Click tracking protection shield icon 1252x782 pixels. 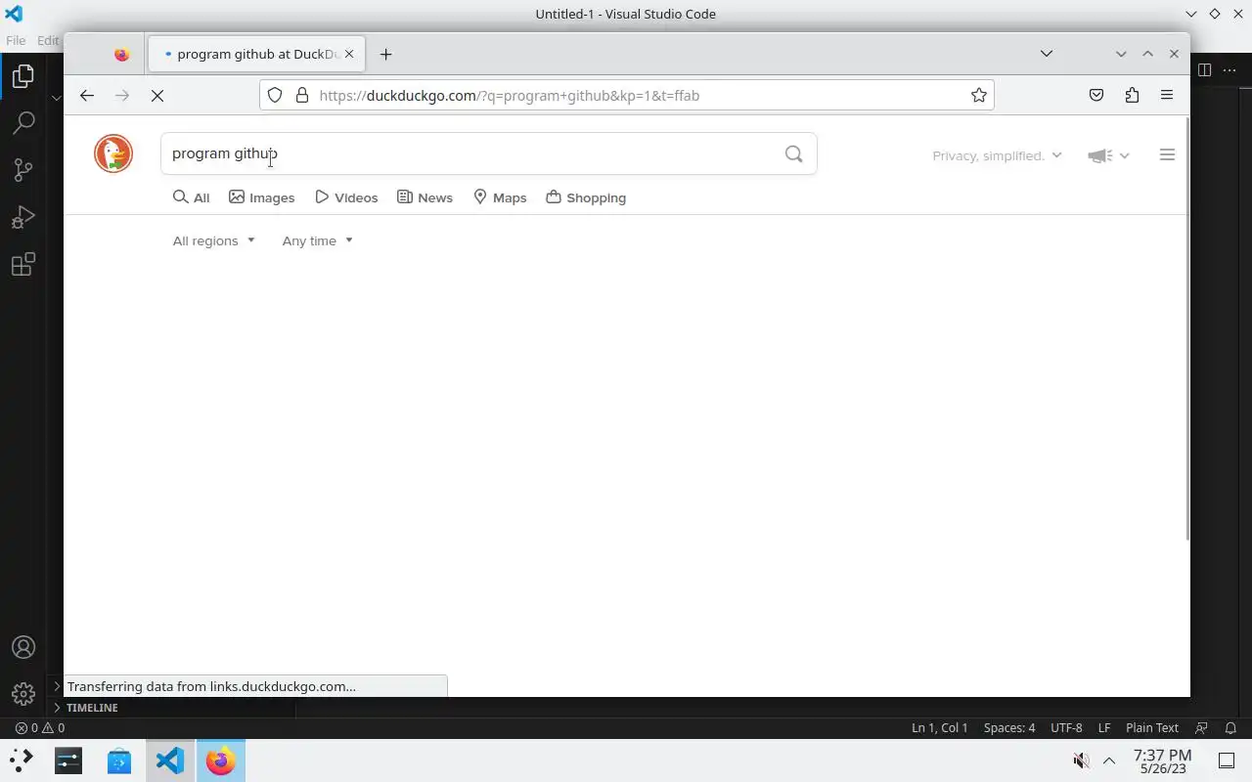(275, 95)
